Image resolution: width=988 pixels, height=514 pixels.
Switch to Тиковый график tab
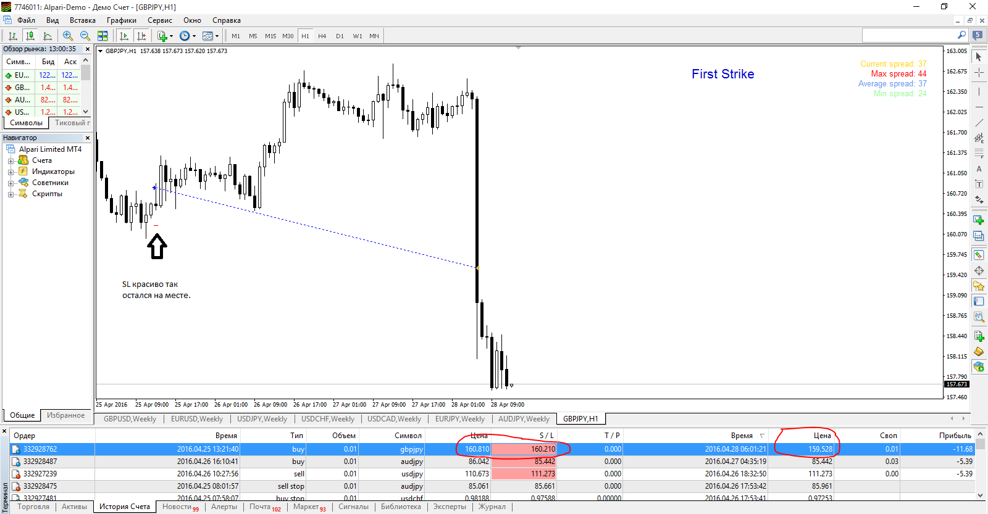click(72, 123)
